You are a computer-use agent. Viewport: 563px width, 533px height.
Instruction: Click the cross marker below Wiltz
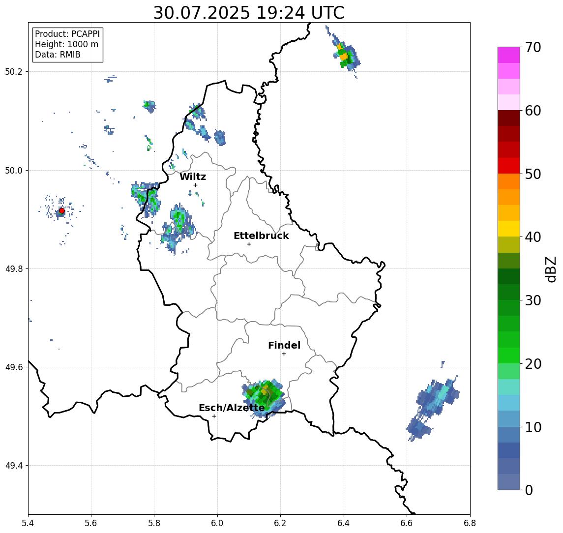195,185
